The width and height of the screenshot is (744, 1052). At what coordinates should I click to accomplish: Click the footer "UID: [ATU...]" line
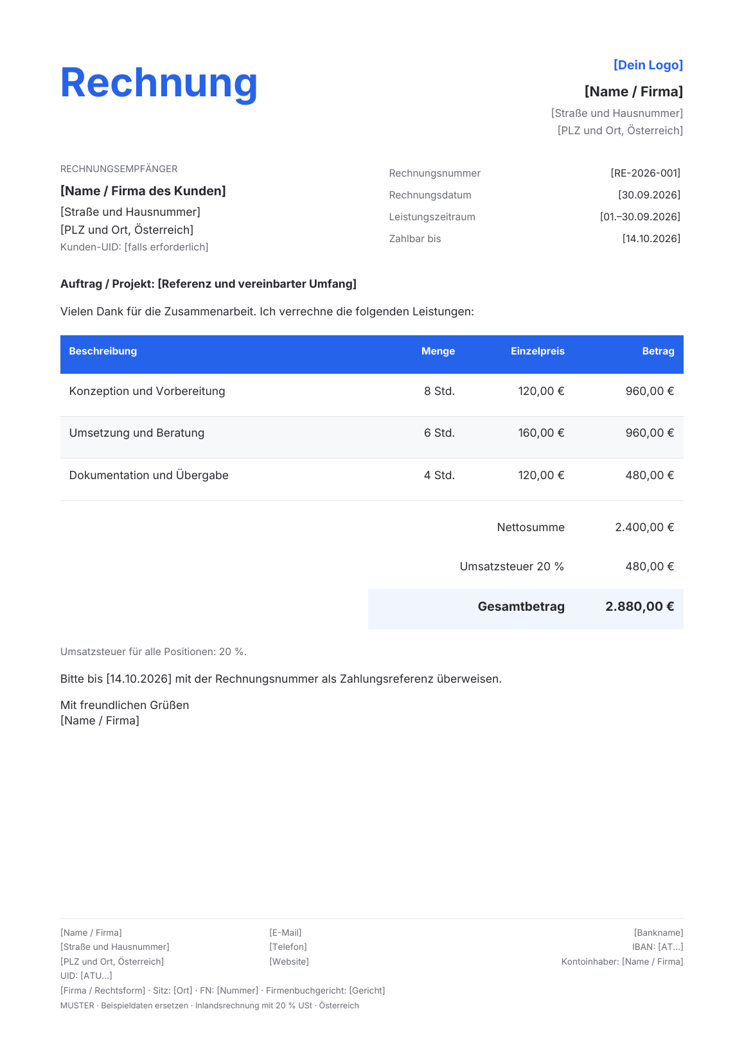pyautogui.click(x=86, y=976)
